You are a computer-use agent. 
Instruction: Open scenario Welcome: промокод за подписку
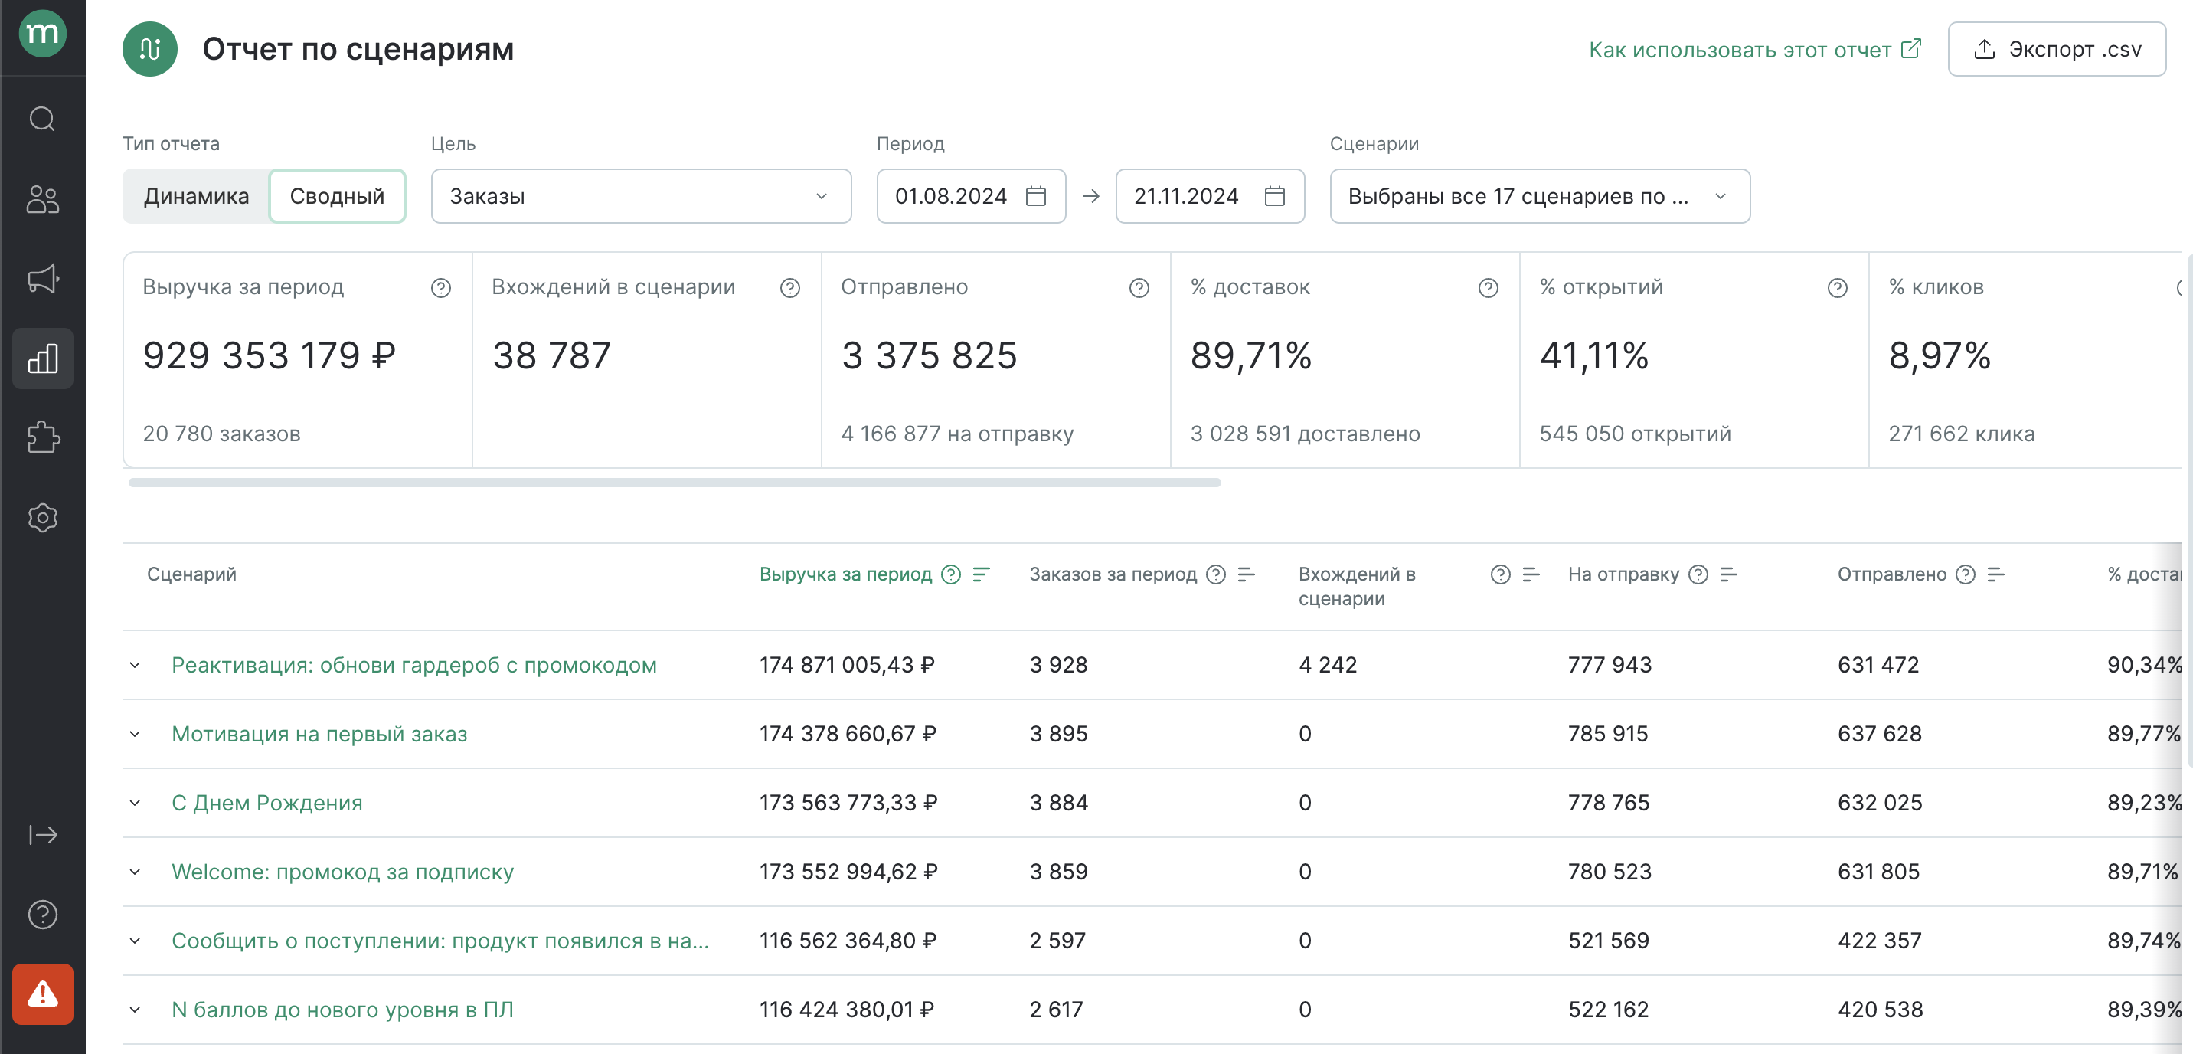tap(342, 872)
